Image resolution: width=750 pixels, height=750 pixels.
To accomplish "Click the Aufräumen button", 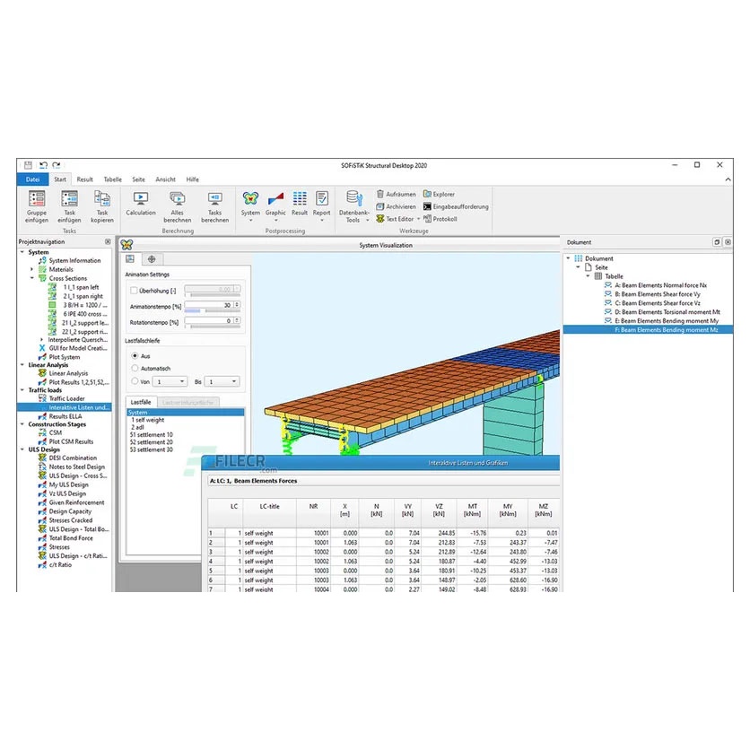I will coord(395,194).
